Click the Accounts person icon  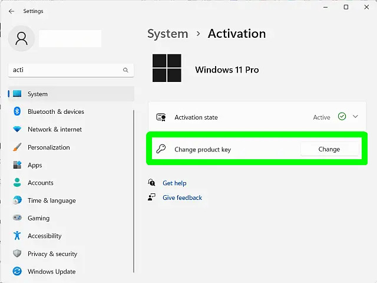coord(17,183)
